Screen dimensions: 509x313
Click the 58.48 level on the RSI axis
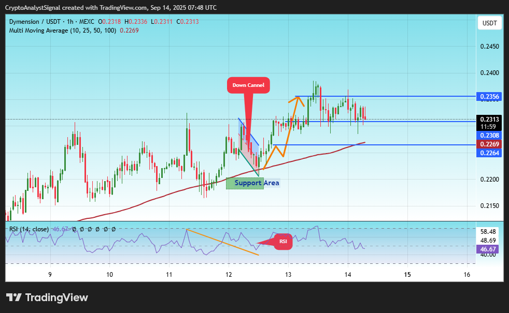coord(488,232)
